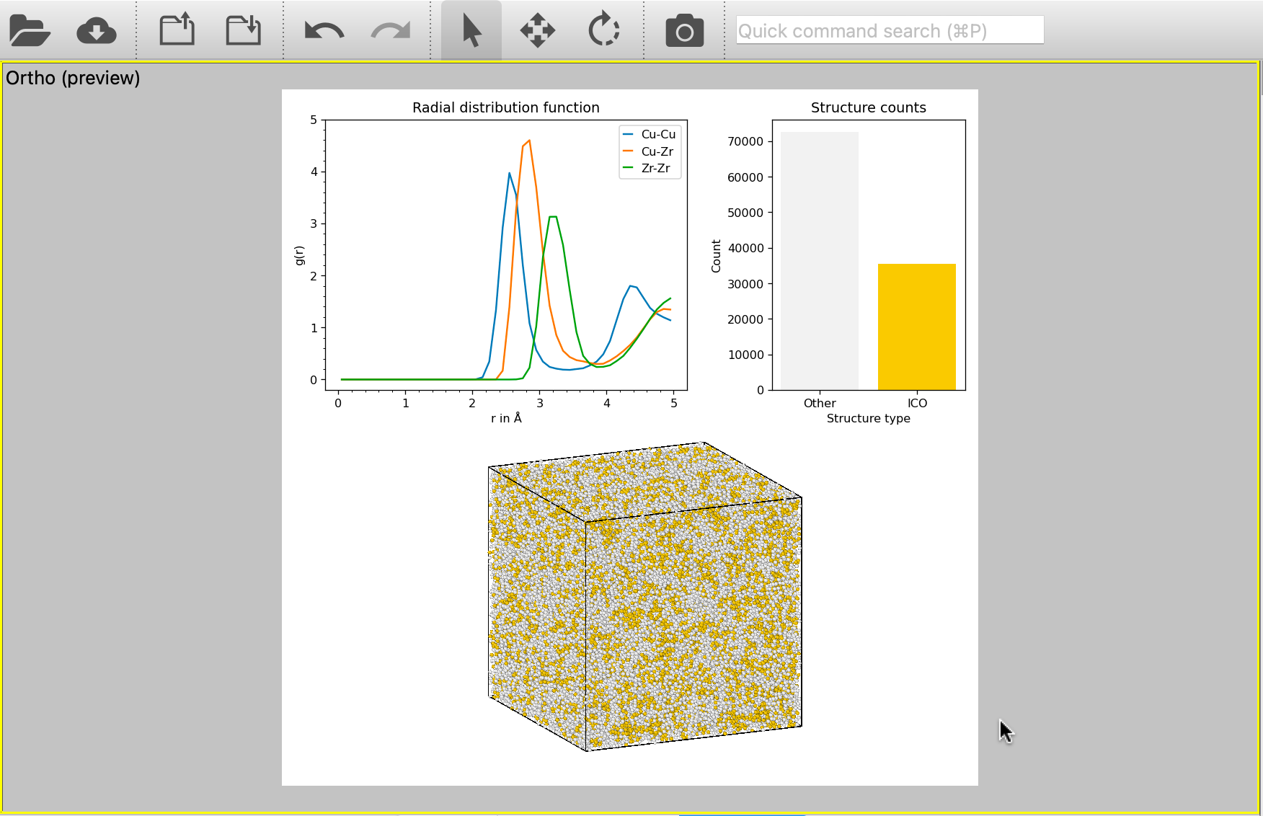Click the Load File folder icon
1263x816 pixels.
point(29,31)
